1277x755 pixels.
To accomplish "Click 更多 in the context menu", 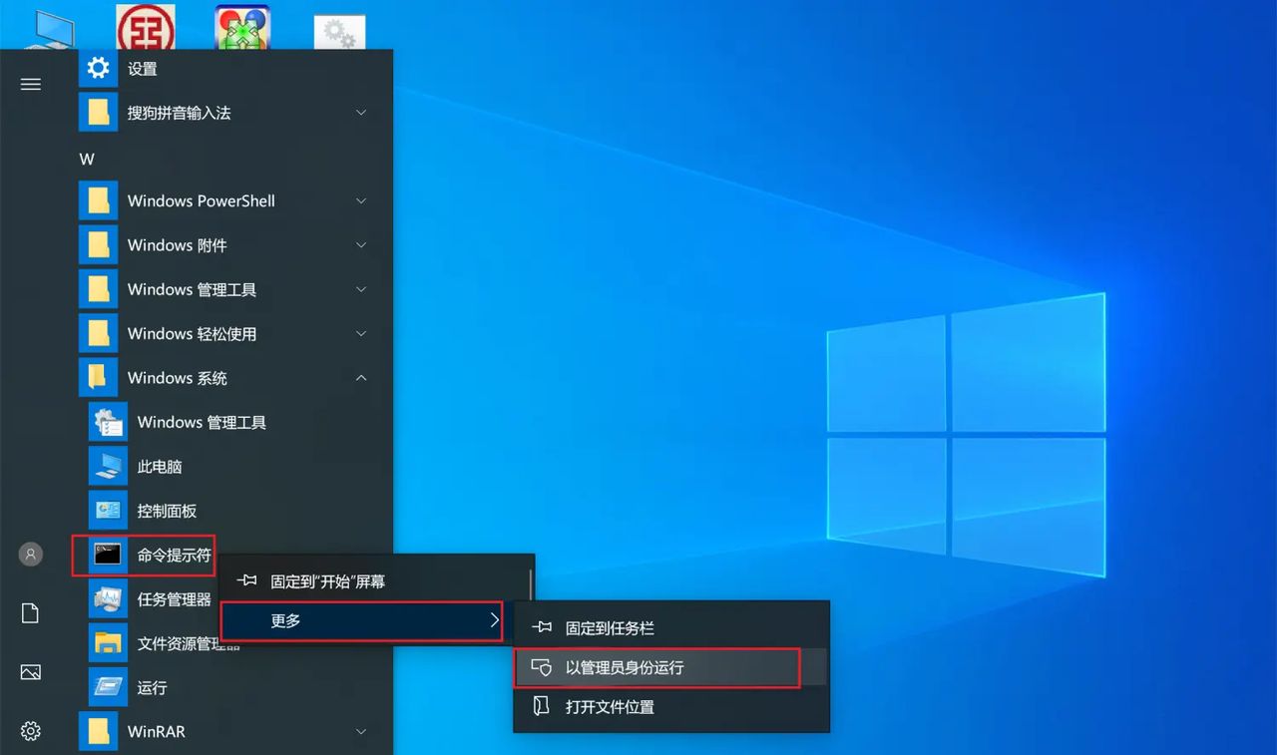I will click(286, 619).
